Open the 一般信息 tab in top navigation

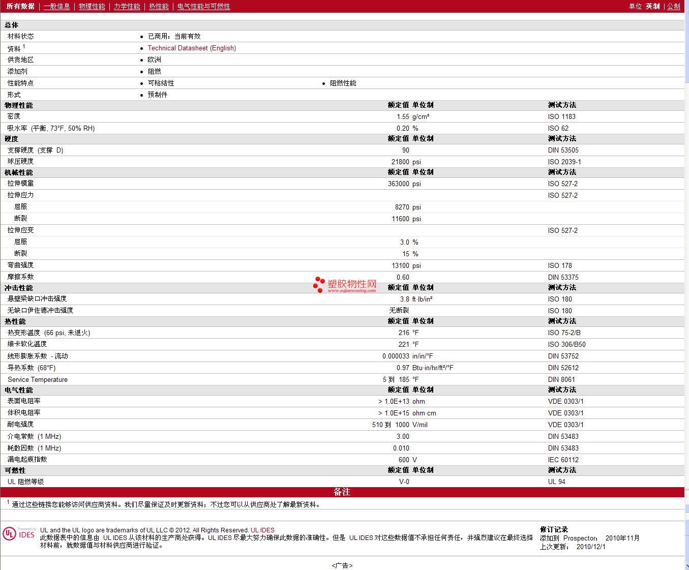pos(56,6)
